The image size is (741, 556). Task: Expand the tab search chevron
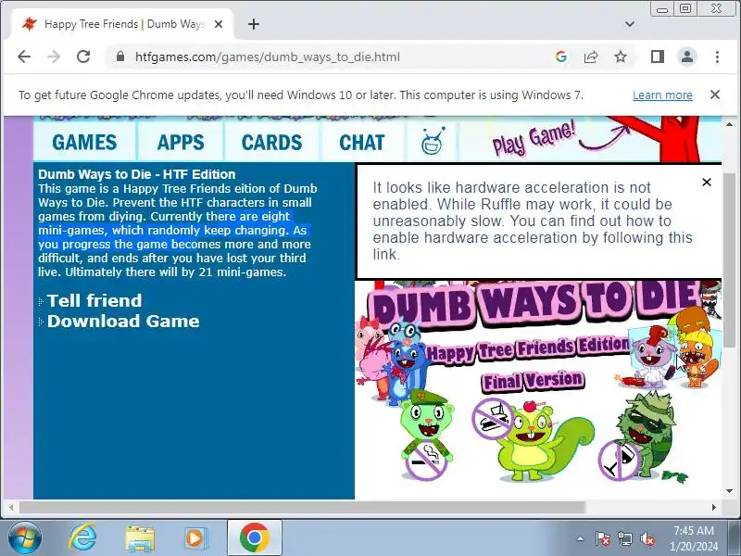(x=630, y=24)
